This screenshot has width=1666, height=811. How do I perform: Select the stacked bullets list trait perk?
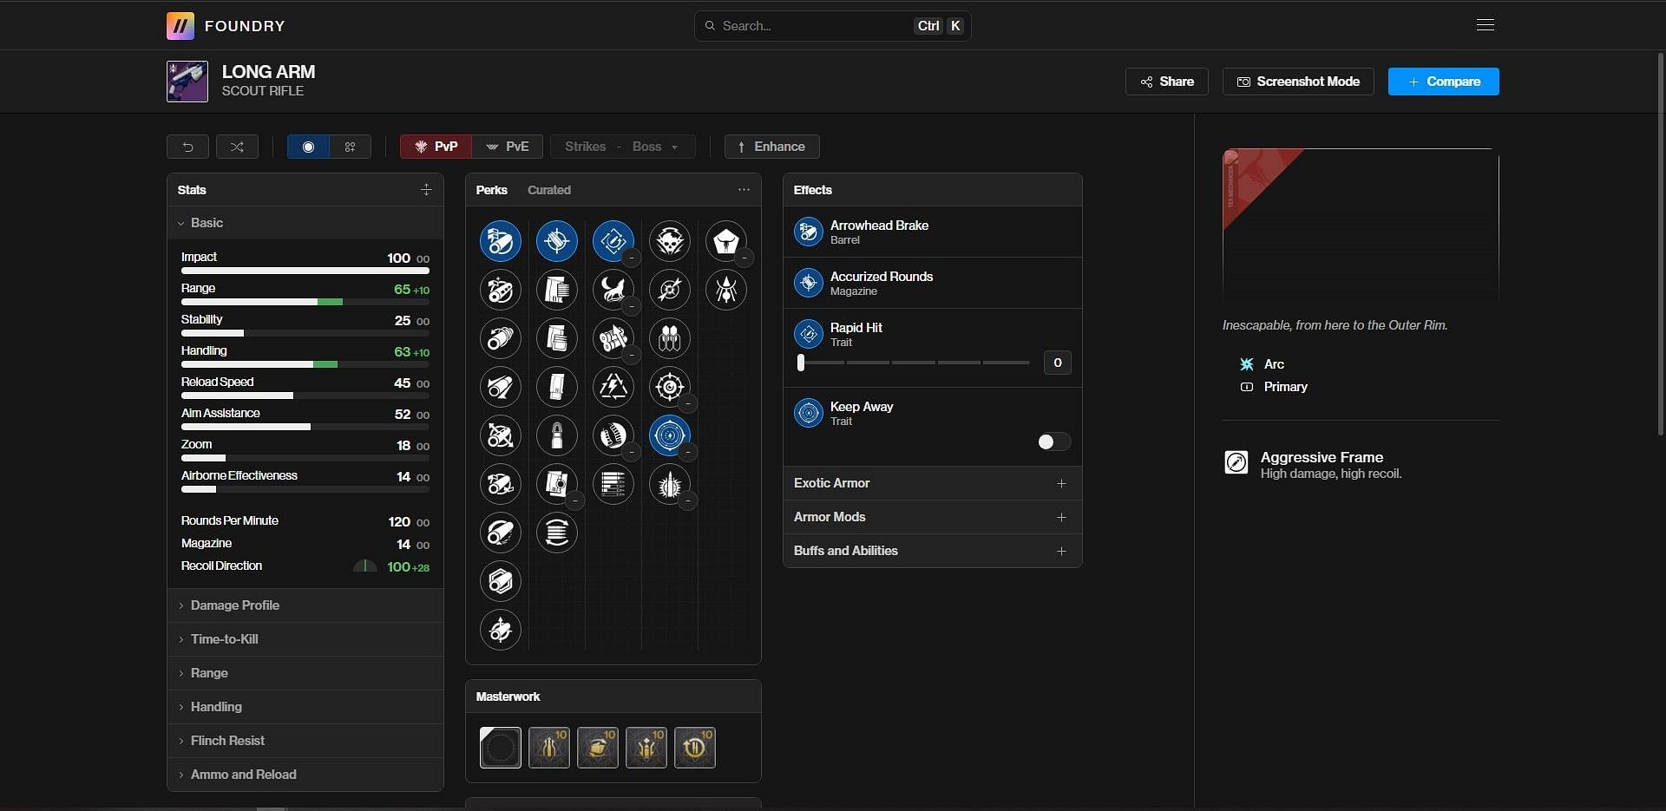613,484
